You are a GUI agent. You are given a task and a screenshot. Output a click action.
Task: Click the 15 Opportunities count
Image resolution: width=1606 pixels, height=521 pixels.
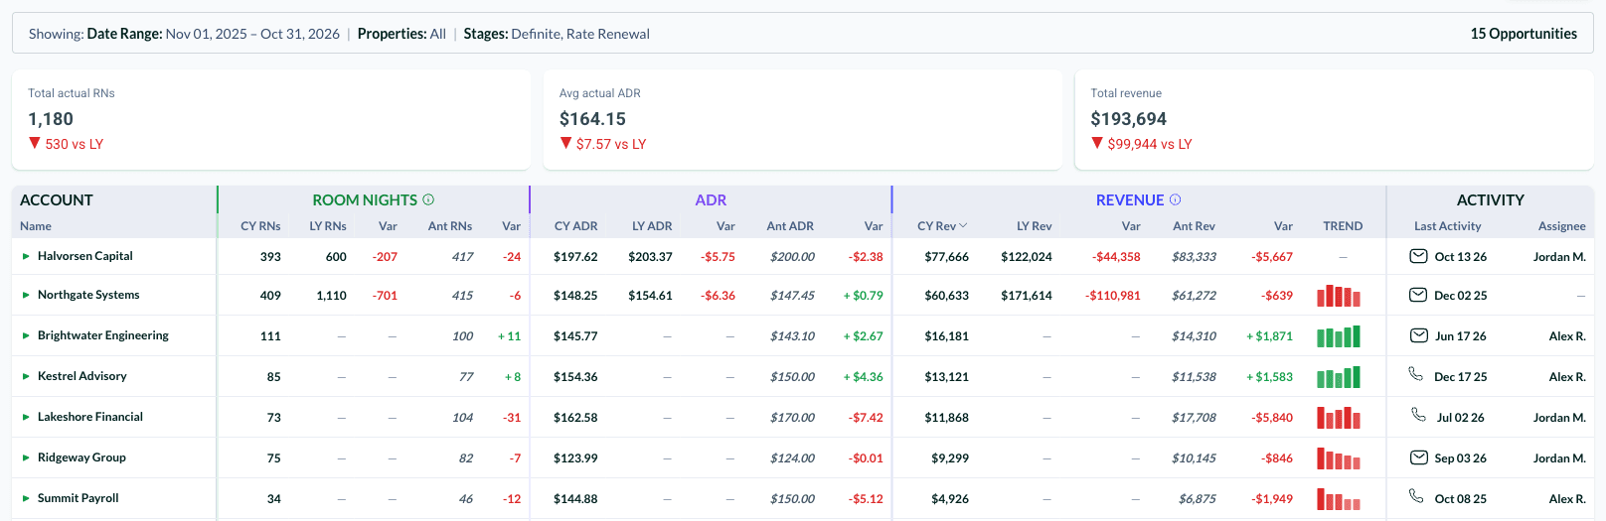[1524, 34]
